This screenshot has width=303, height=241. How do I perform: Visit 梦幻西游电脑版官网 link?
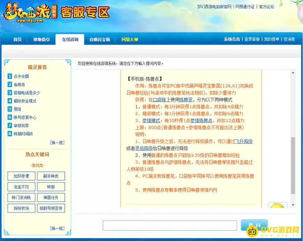(214, 7)
